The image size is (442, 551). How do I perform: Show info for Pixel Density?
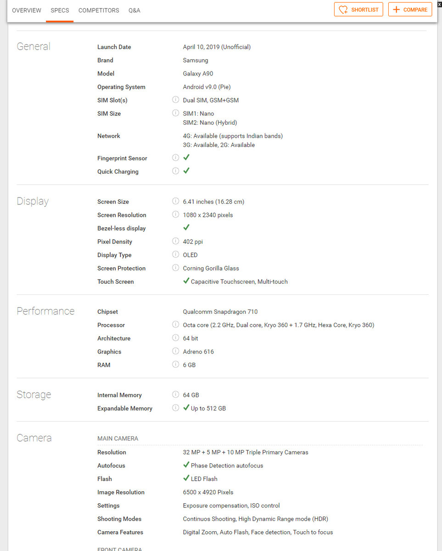pos(175,241)
